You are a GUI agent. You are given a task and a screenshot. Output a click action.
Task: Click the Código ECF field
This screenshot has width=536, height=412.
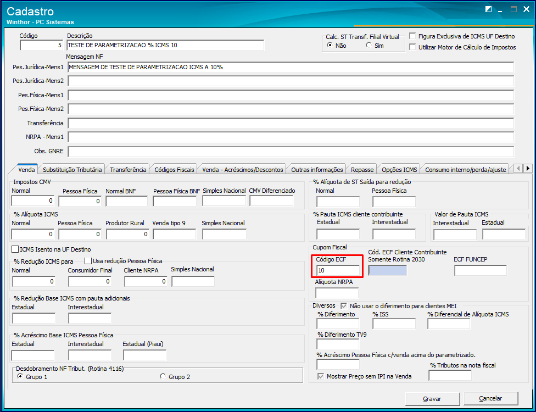click(x=338, y=270)
